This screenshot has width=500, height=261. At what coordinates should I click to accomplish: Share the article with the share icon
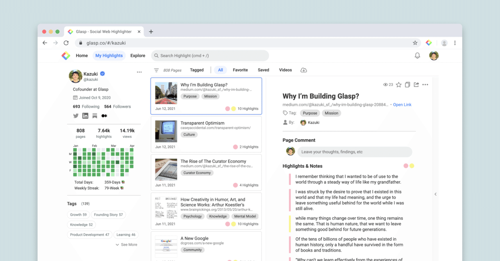click(416, 85)
